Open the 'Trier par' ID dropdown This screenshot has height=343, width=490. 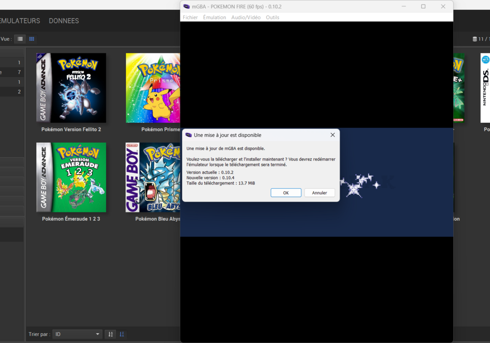click(77, 334)
